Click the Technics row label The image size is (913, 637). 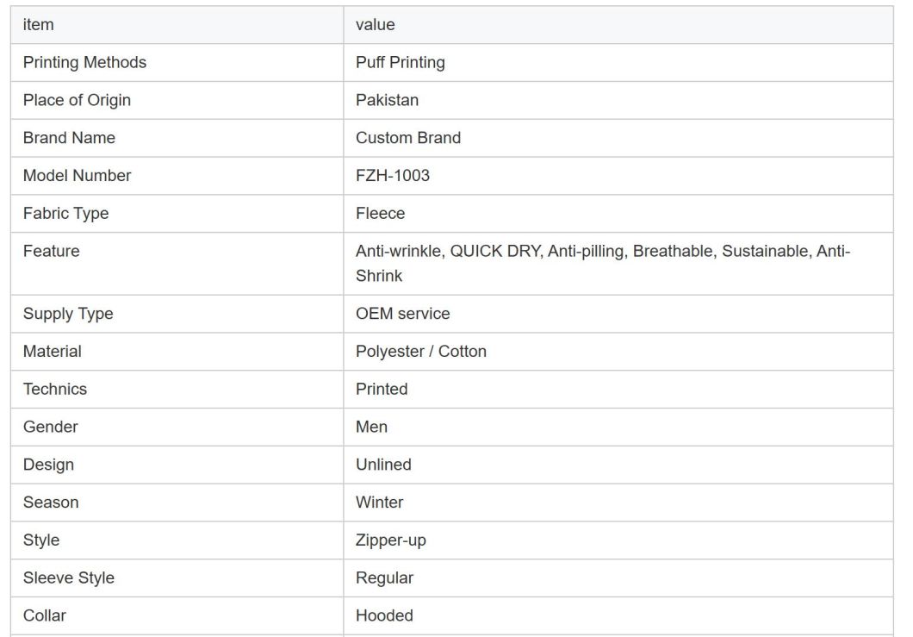[x=55, y=390]
